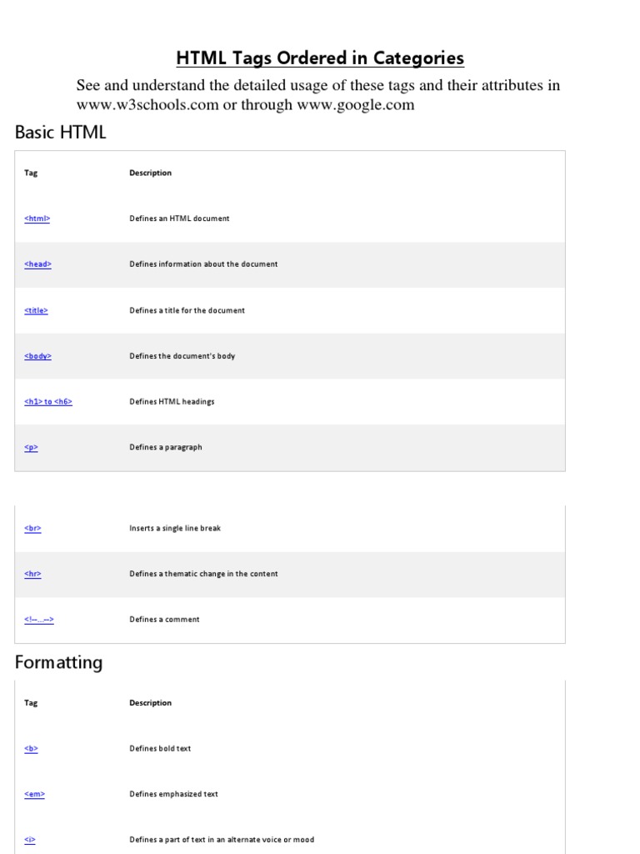
Task: Click the 'Formatting' section heading
Action: tap(59, 663)
